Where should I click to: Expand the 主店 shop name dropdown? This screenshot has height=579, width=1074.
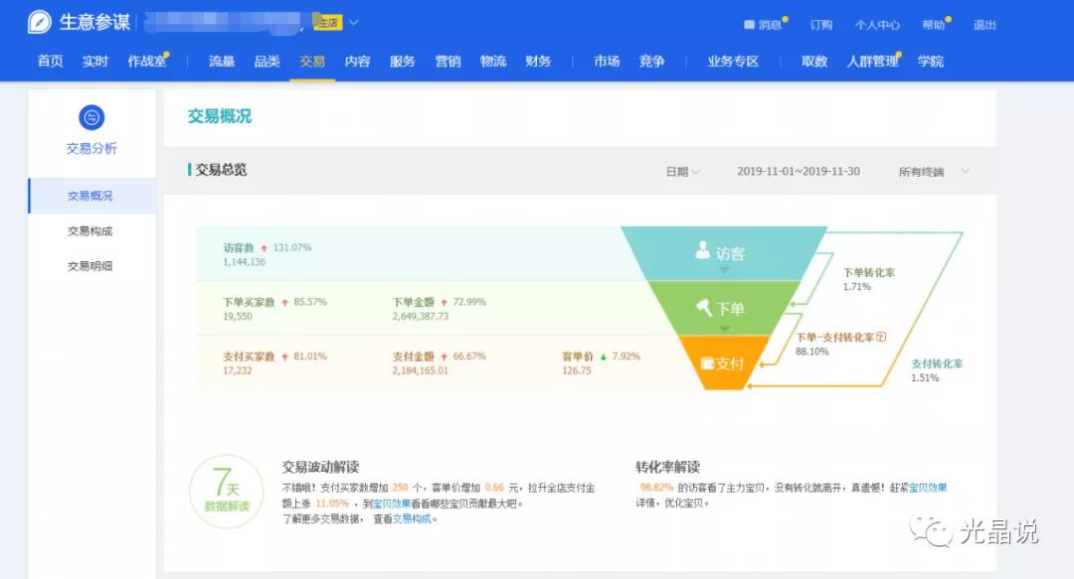352,20
